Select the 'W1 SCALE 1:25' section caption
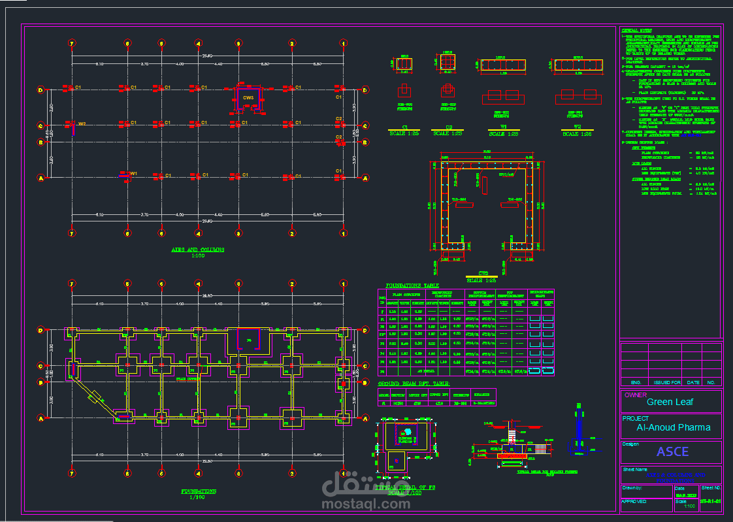This screenshot has height=522, width=733. [x=504, y=131]
